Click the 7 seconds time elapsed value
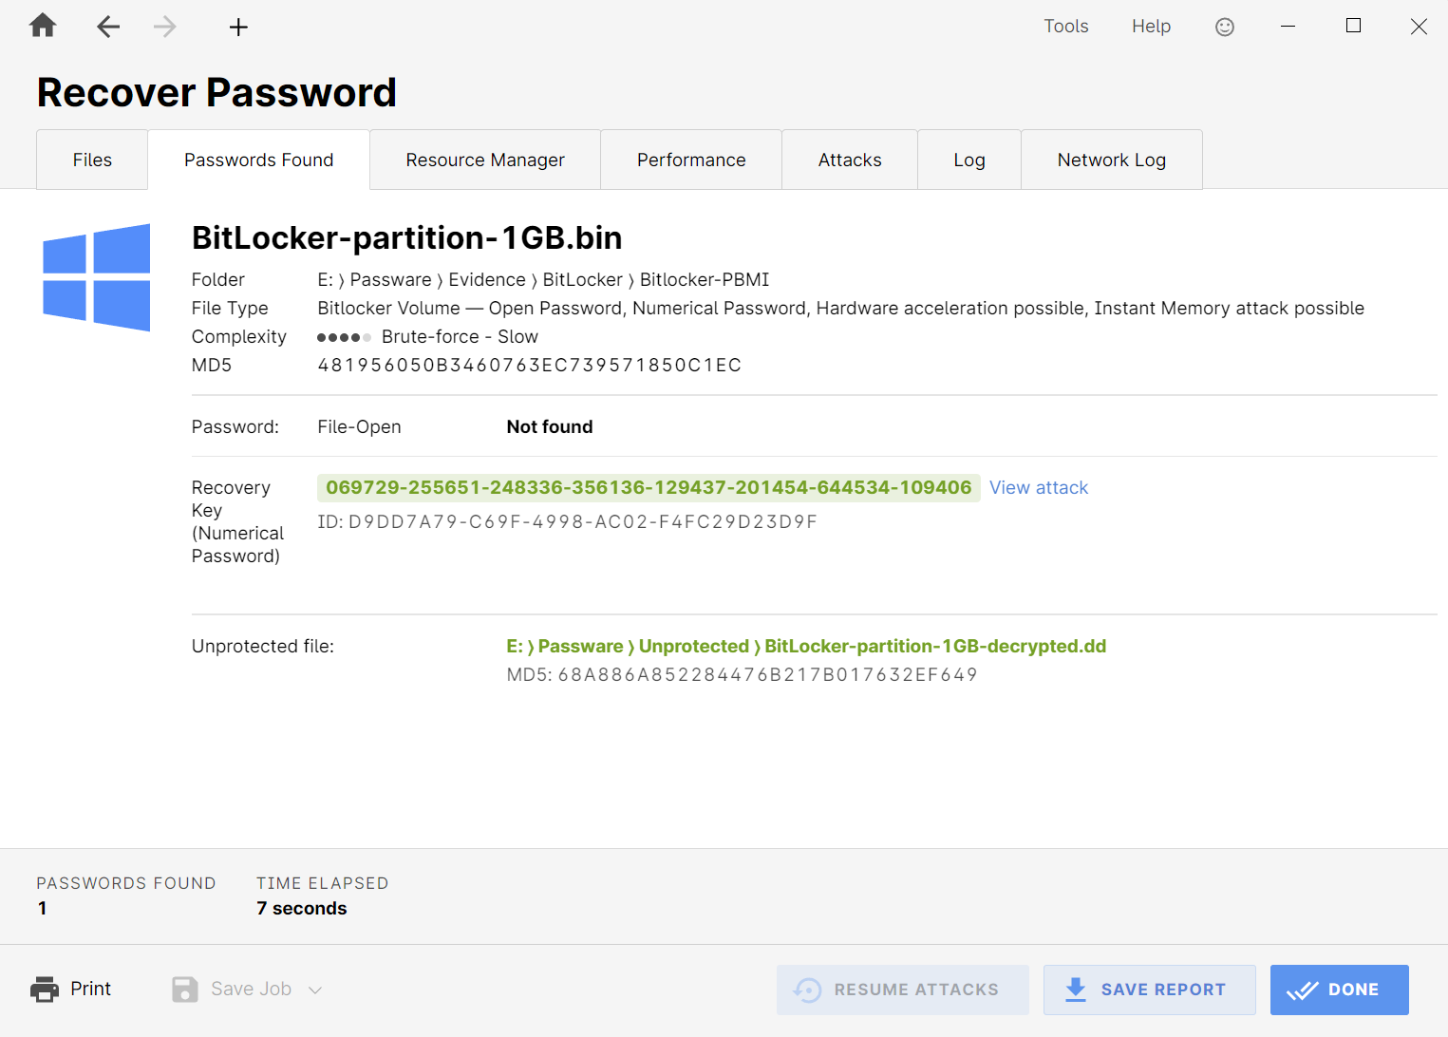Image resolution: width=1448 pixels, height=1037 pixels. point(301,908)
